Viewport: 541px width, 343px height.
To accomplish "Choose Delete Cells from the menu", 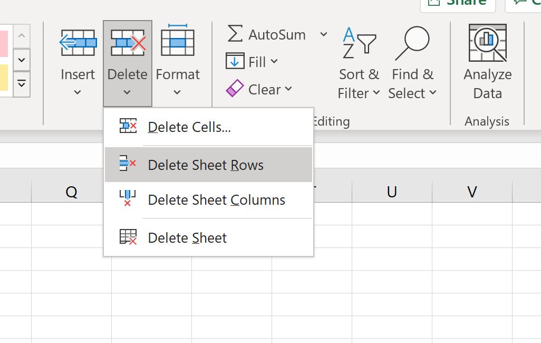I will pyautogui.click(x=189, y=127).
